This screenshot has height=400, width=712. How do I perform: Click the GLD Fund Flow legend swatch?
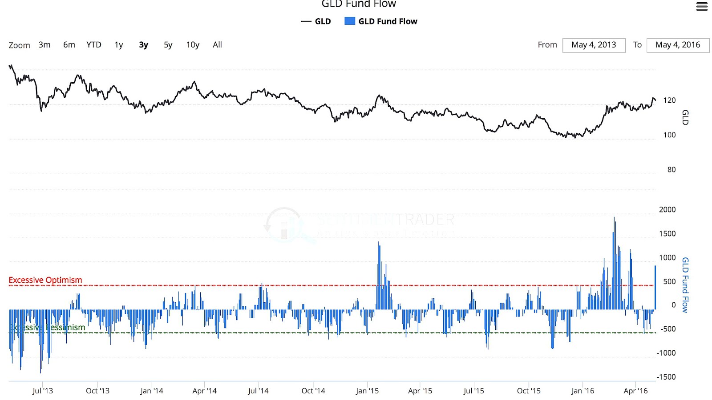click(x=349, y=21)
